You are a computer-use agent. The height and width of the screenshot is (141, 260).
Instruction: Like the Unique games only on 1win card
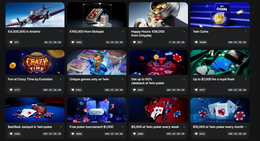click(x=73, y=90)
